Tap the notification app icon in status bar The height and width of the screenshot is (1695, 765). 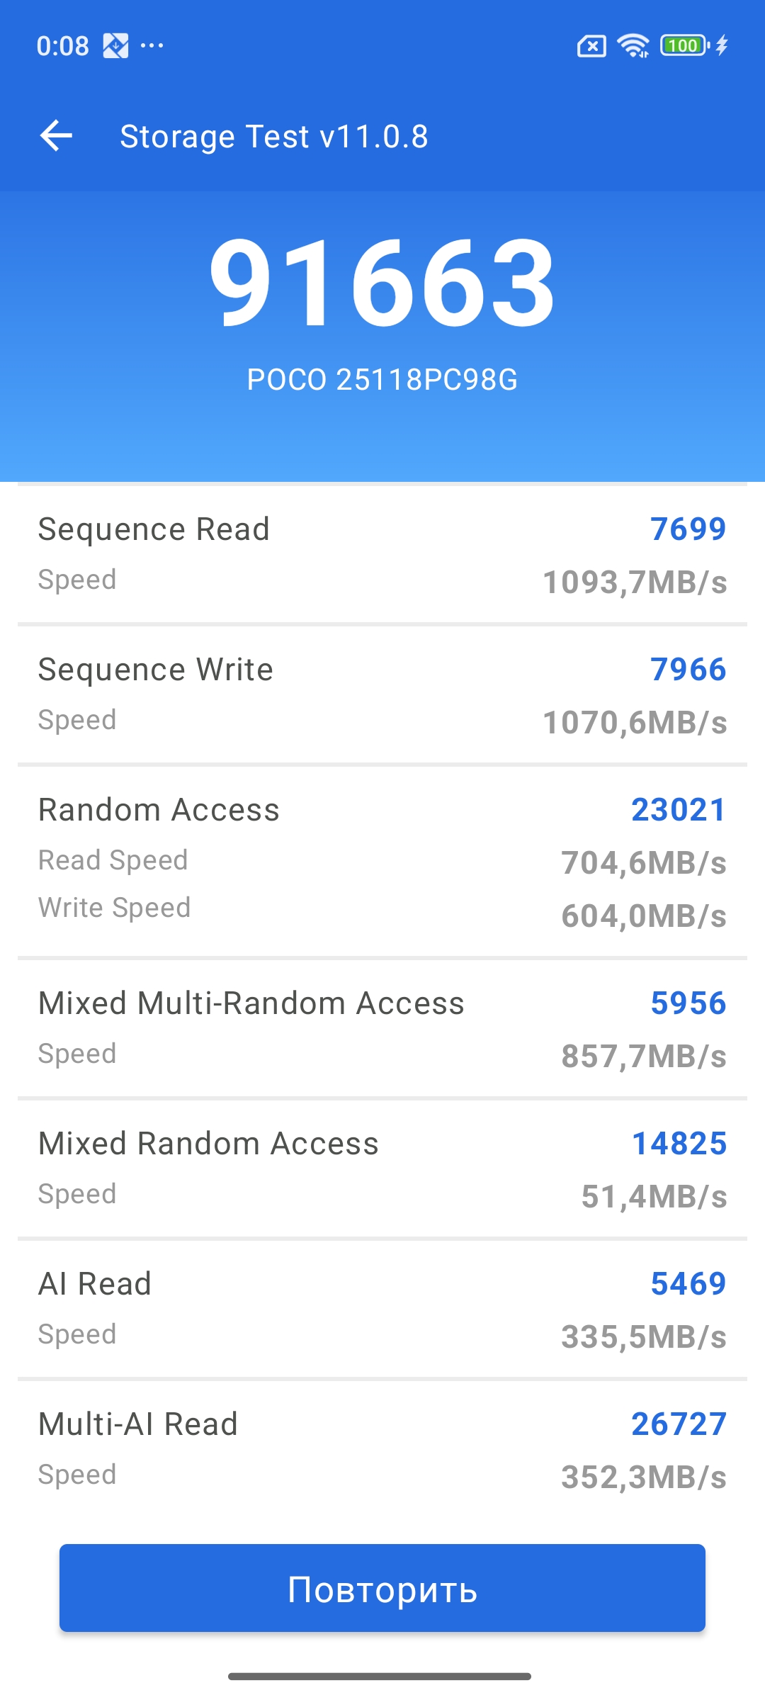115,46
